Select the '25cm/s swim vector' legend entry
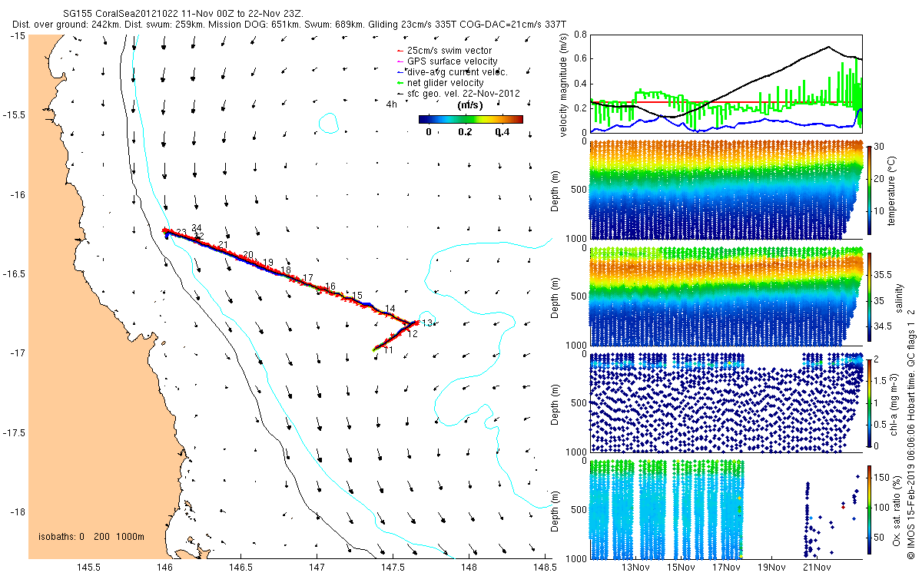The height and width of the screenshot is (576, 922). [446, 50]
